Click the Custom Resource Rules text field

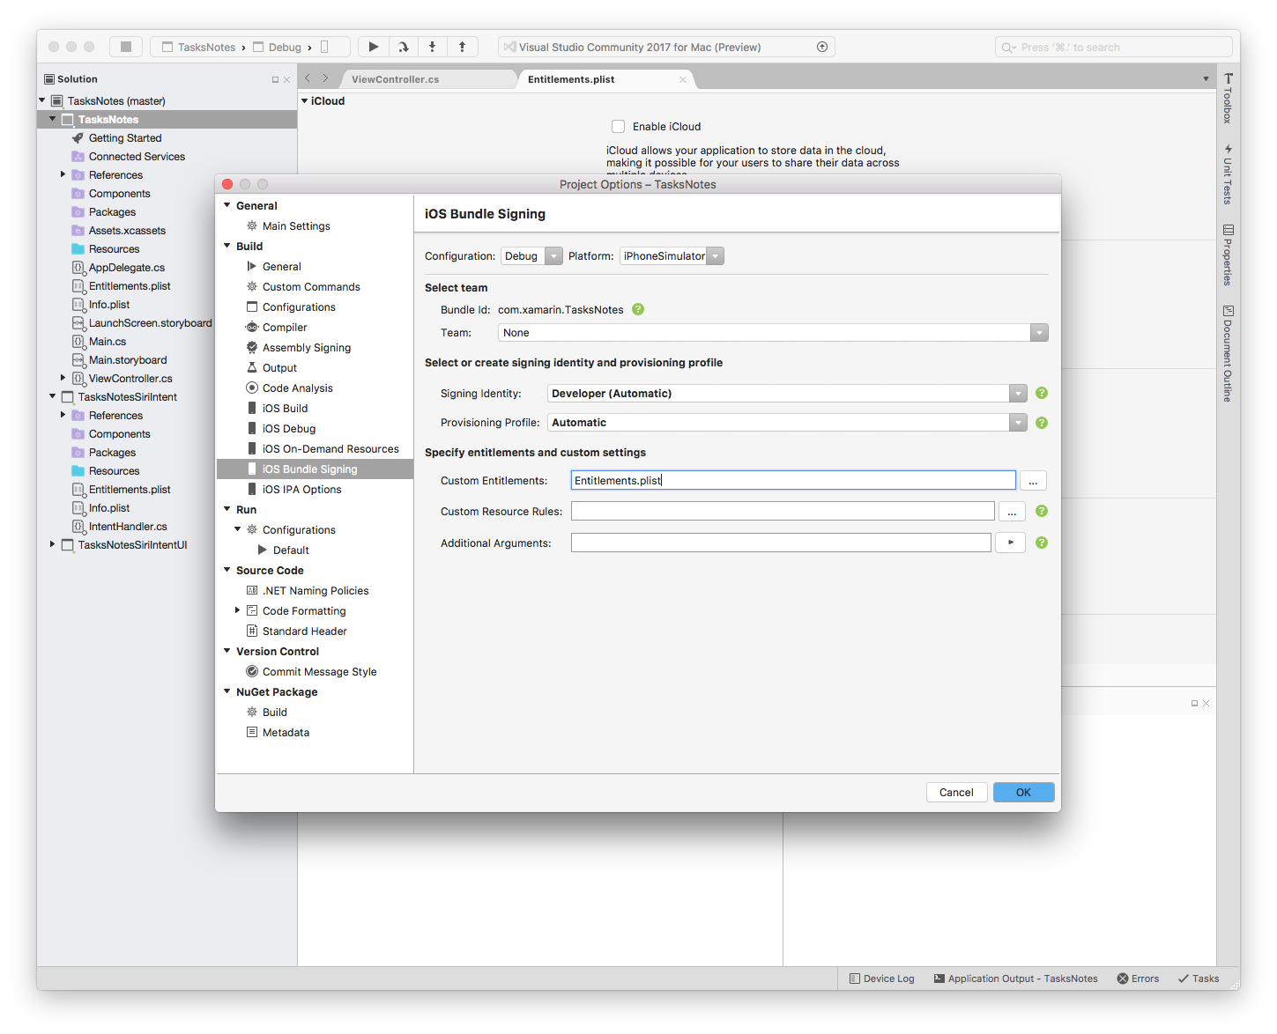783,511
